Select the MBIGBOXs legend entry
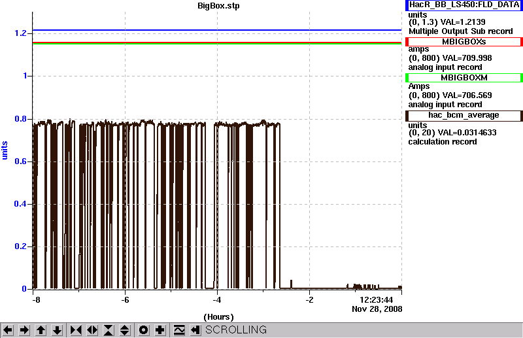The image size is (523, 338). (464, 42)
